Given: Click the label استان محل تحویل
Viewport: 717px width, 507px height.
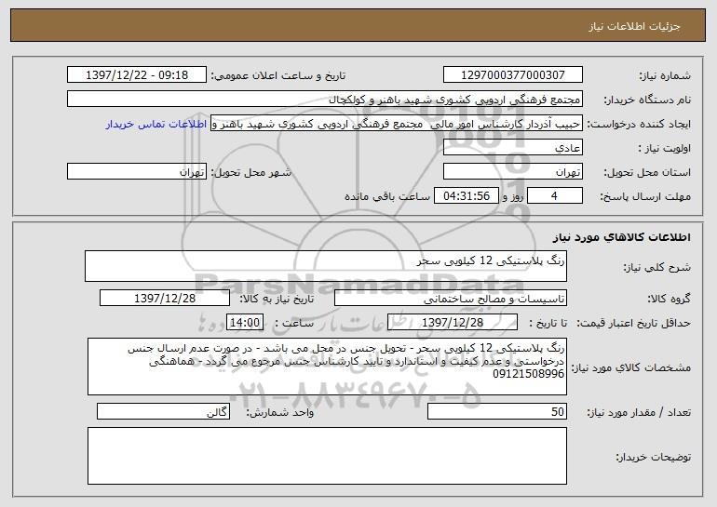Looking at the screenshot, I should (647, 173).
